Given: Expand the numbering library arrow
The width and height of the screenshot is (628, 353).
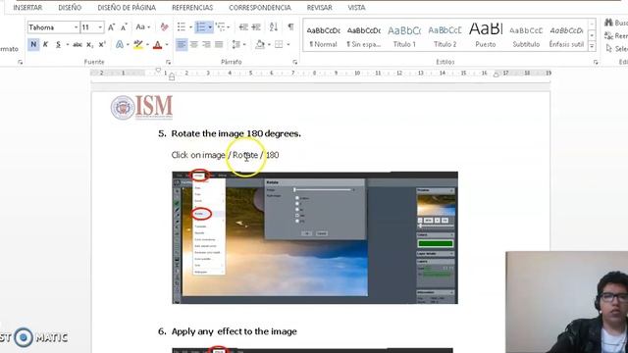Looking at the screenshot, I should [x=210, y=27].
